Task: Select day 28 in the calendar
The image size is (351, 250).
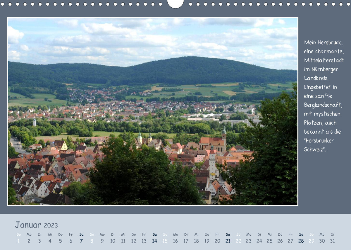Action: [x=301, y=241]
